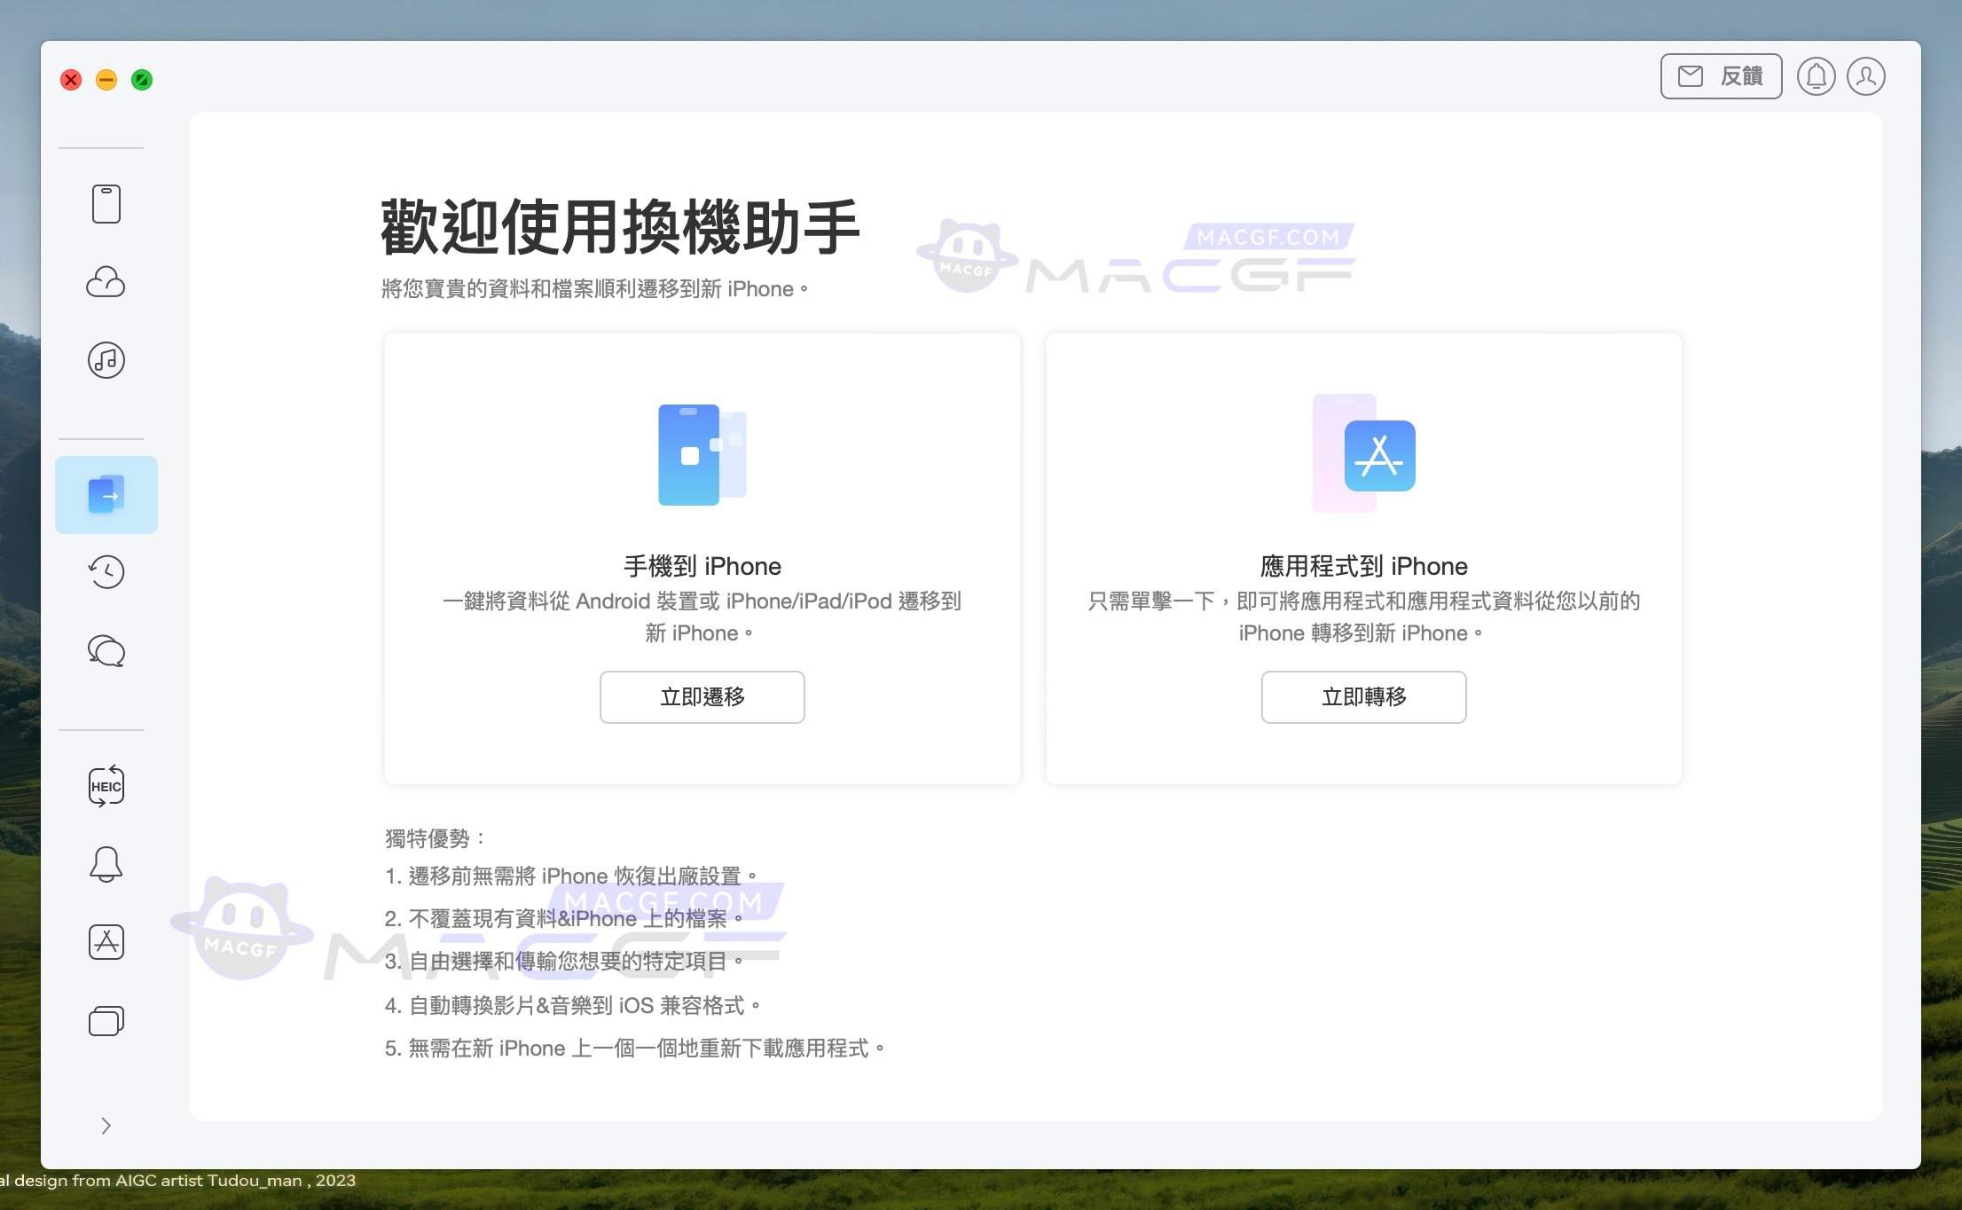Click the 立即轉移 transfer button
Viewport: 1962px width, 1210px height.
tap(1363, 697)
